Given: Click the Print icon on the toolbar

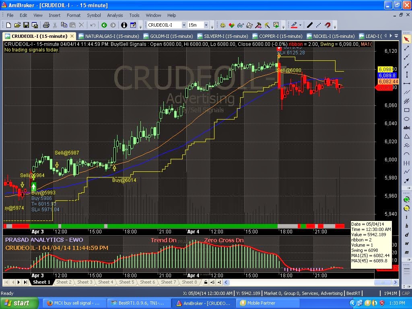Looking at the screenshot, I should point(45,25).
